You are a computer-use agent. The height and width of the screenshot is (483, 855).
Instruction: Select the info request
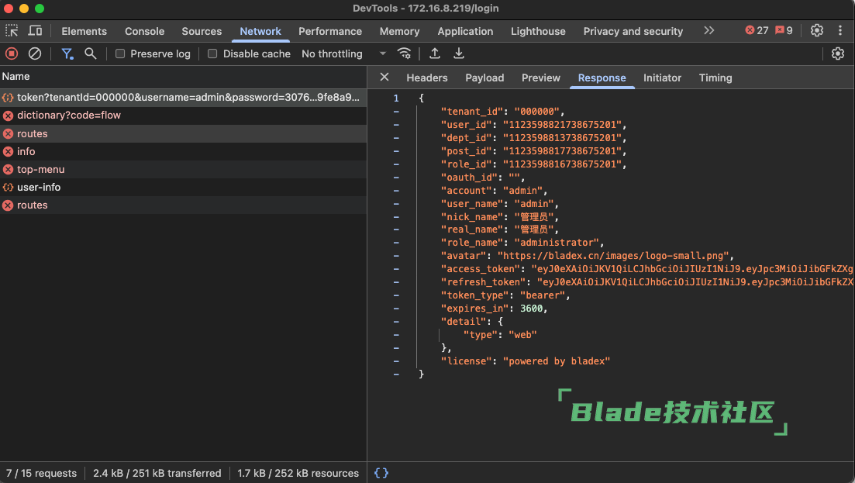(x=183, y=151)
